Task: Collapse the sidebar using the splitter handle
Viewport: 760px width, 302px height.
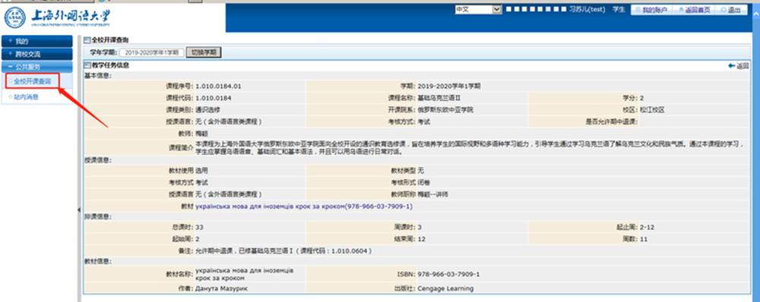Action: 79,209
